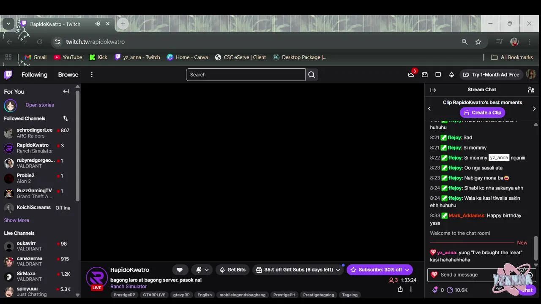Screen dimensions: 541x304
Task: Expand the notification bell dropdown arrow
Action: click(207, 270)
